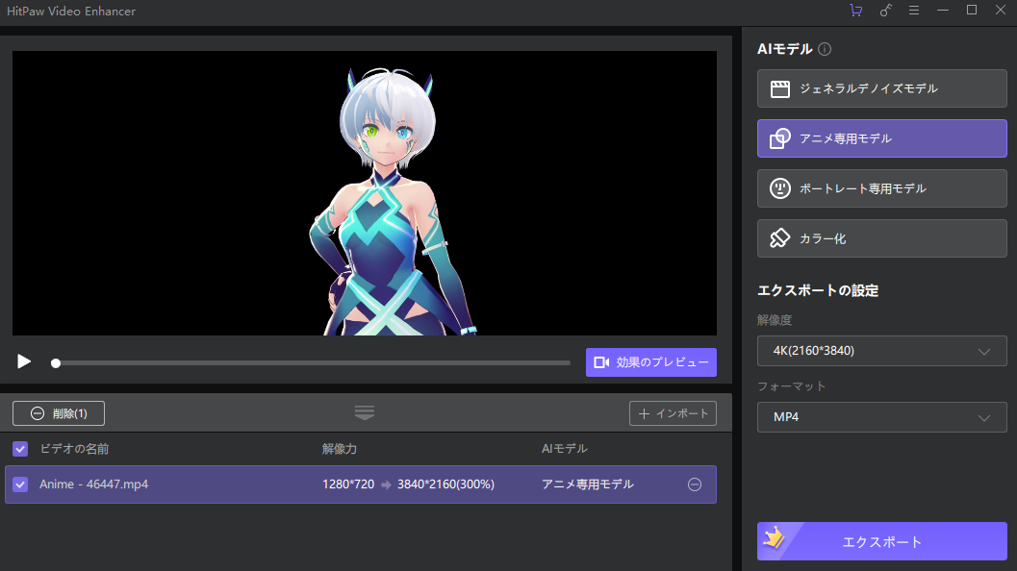1017x571 pixels.
Task: Select アニメ専用モデル button
Action: pyautogui.click(x=881, y=138)
